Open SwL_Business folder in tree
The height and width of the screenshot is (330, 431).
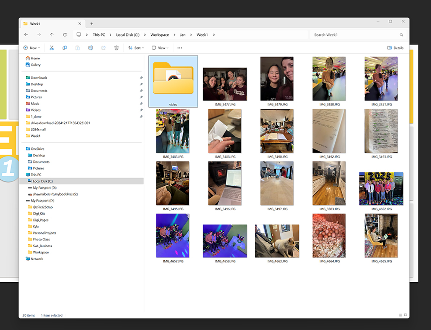tap(40, 246)
